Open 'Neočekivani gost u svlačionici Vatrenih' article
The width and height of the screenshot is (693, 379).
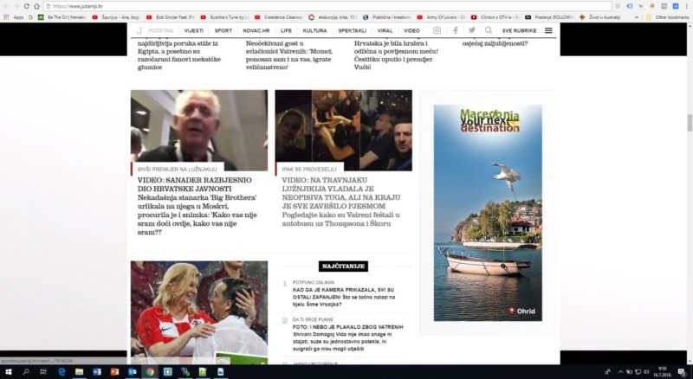(x=289, y=55)
